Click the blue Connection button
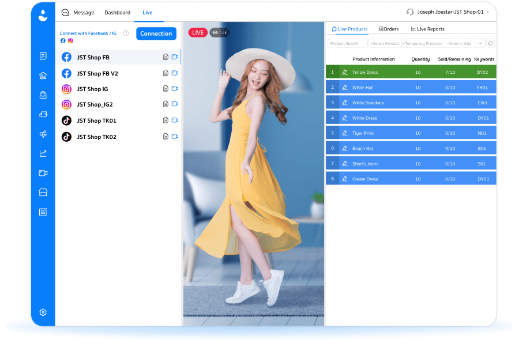 (x=156, y=33)
